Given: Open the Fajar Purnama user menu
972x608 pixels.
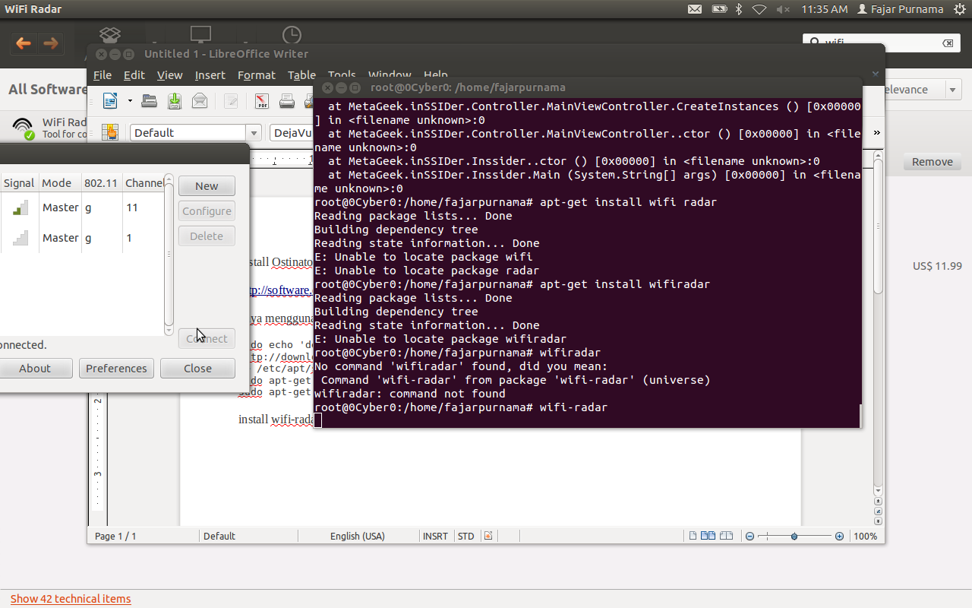Looking at the screenshot, I should tap(900, 9).
